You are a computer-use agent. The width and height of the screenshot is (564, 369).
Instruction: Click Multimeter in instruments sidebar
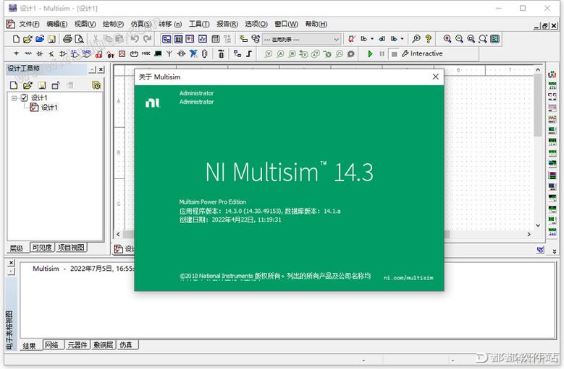pos(552,74)
